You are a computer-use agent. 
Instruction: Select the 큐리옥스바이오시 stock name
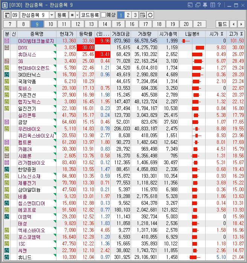tap(36, 136)
